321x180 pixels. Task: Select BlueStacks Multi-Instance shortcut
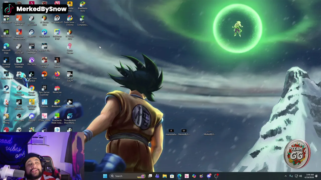57,119
